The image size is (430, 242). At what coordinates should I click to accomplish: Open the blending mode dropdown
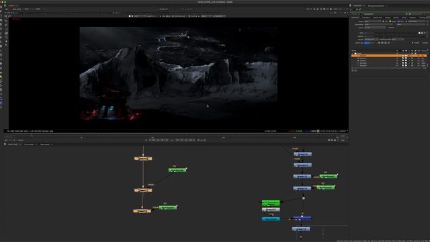coord(397,40)
